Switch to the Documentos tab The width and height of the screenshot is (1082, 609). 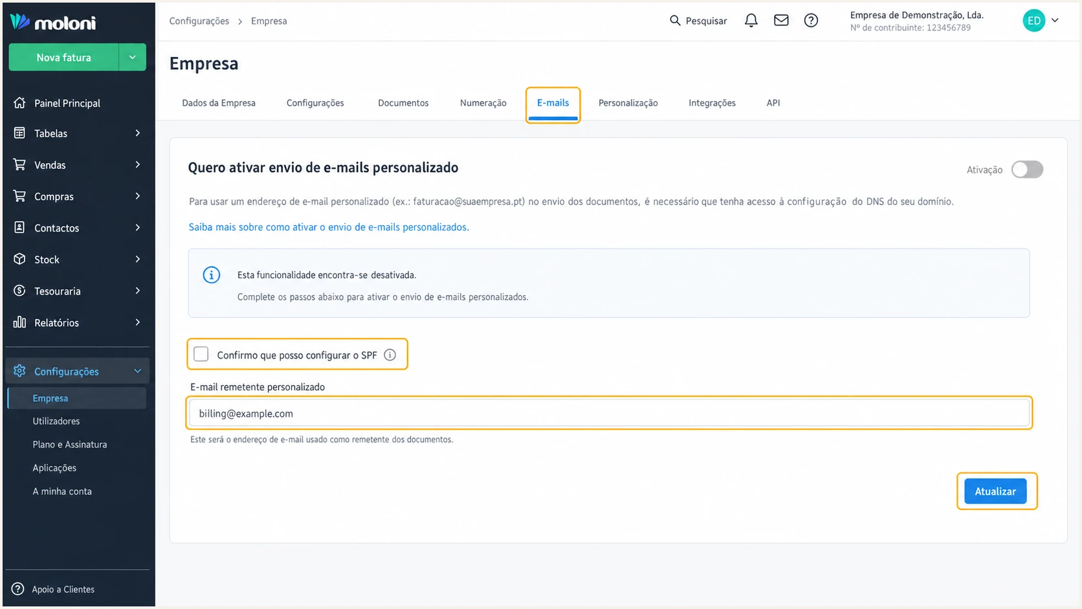(403, 103)
